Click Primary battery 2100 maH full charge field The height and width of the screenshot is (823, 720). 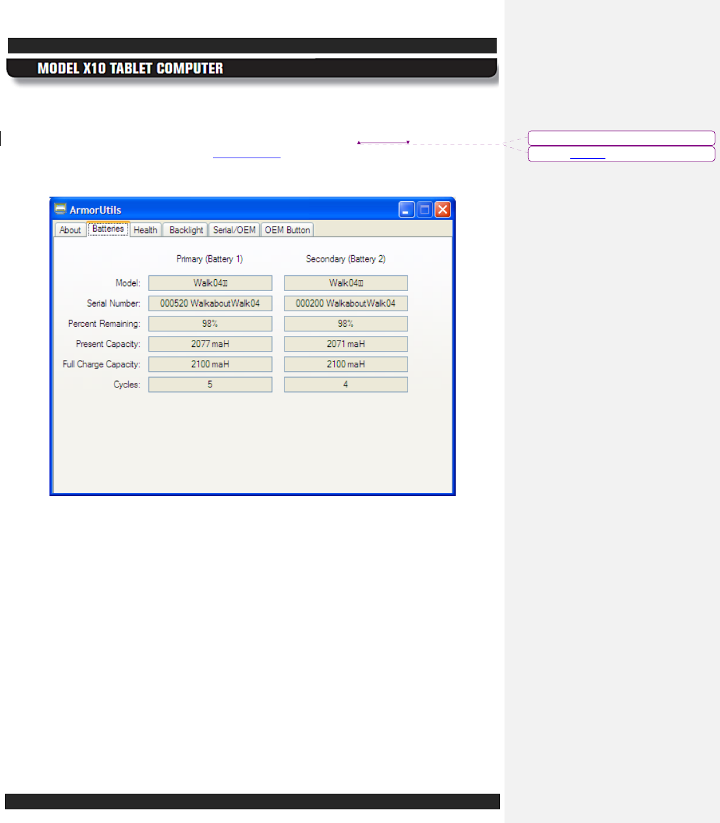click(x=210, y=364)
